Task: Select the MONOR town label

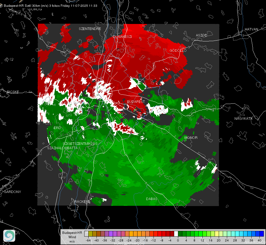Action: (191, 138)
